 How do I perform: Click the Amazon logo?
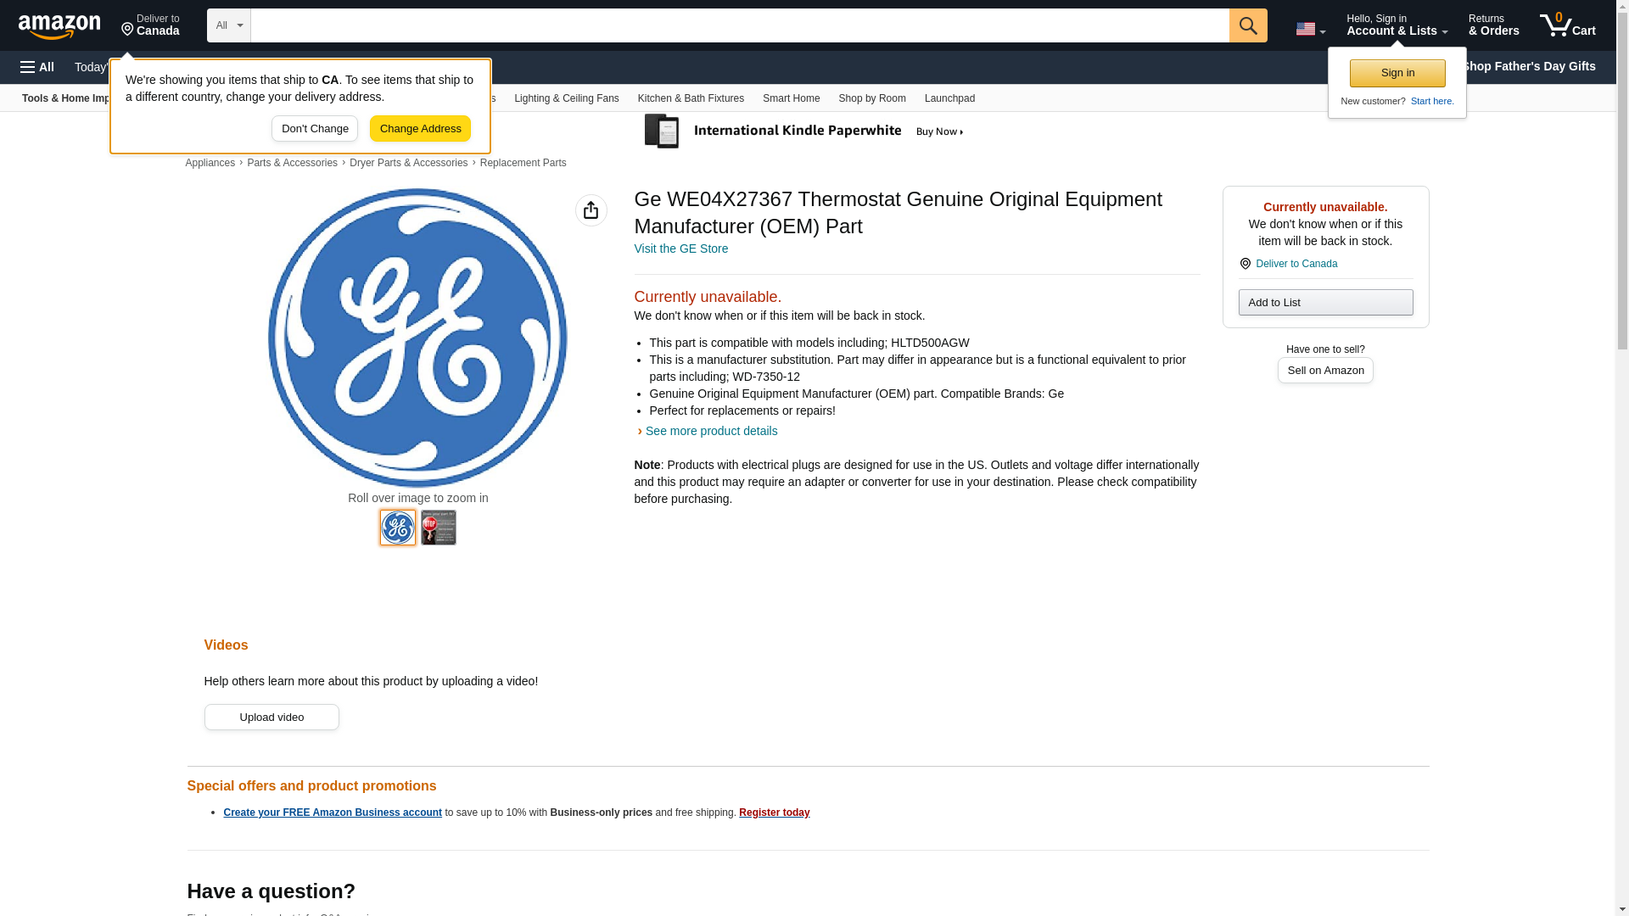point(59,26)
